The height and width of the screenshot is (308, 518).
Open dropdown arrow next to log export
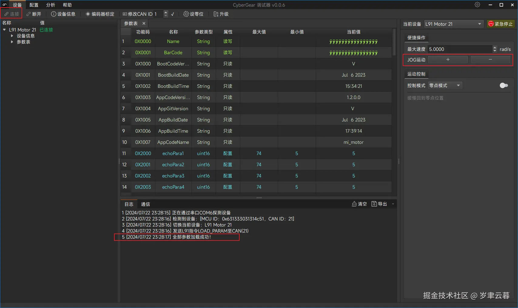click(x=393, y=204)
